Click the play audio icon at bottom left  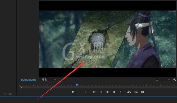tap(5, 94)
